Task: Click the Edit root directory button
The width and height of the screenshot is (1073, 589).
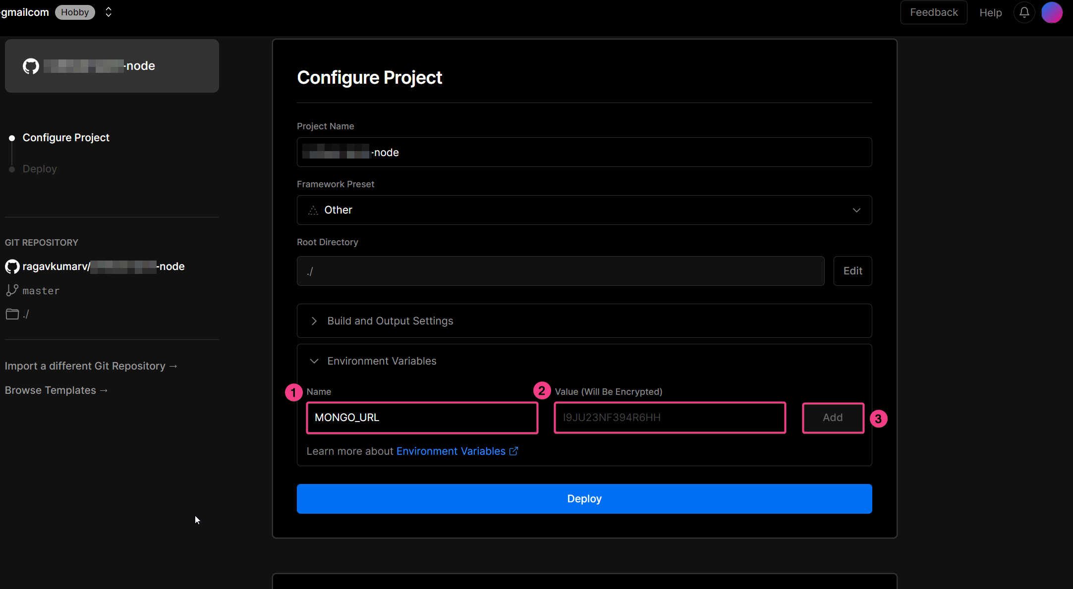Action: coord(852,271)
